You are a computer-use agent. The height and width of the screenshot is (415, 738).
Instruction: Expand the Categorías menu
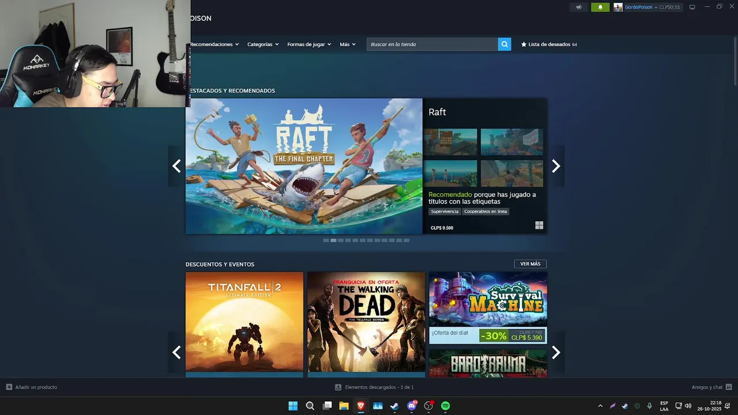pyautogui.click(x=263, y=44)
